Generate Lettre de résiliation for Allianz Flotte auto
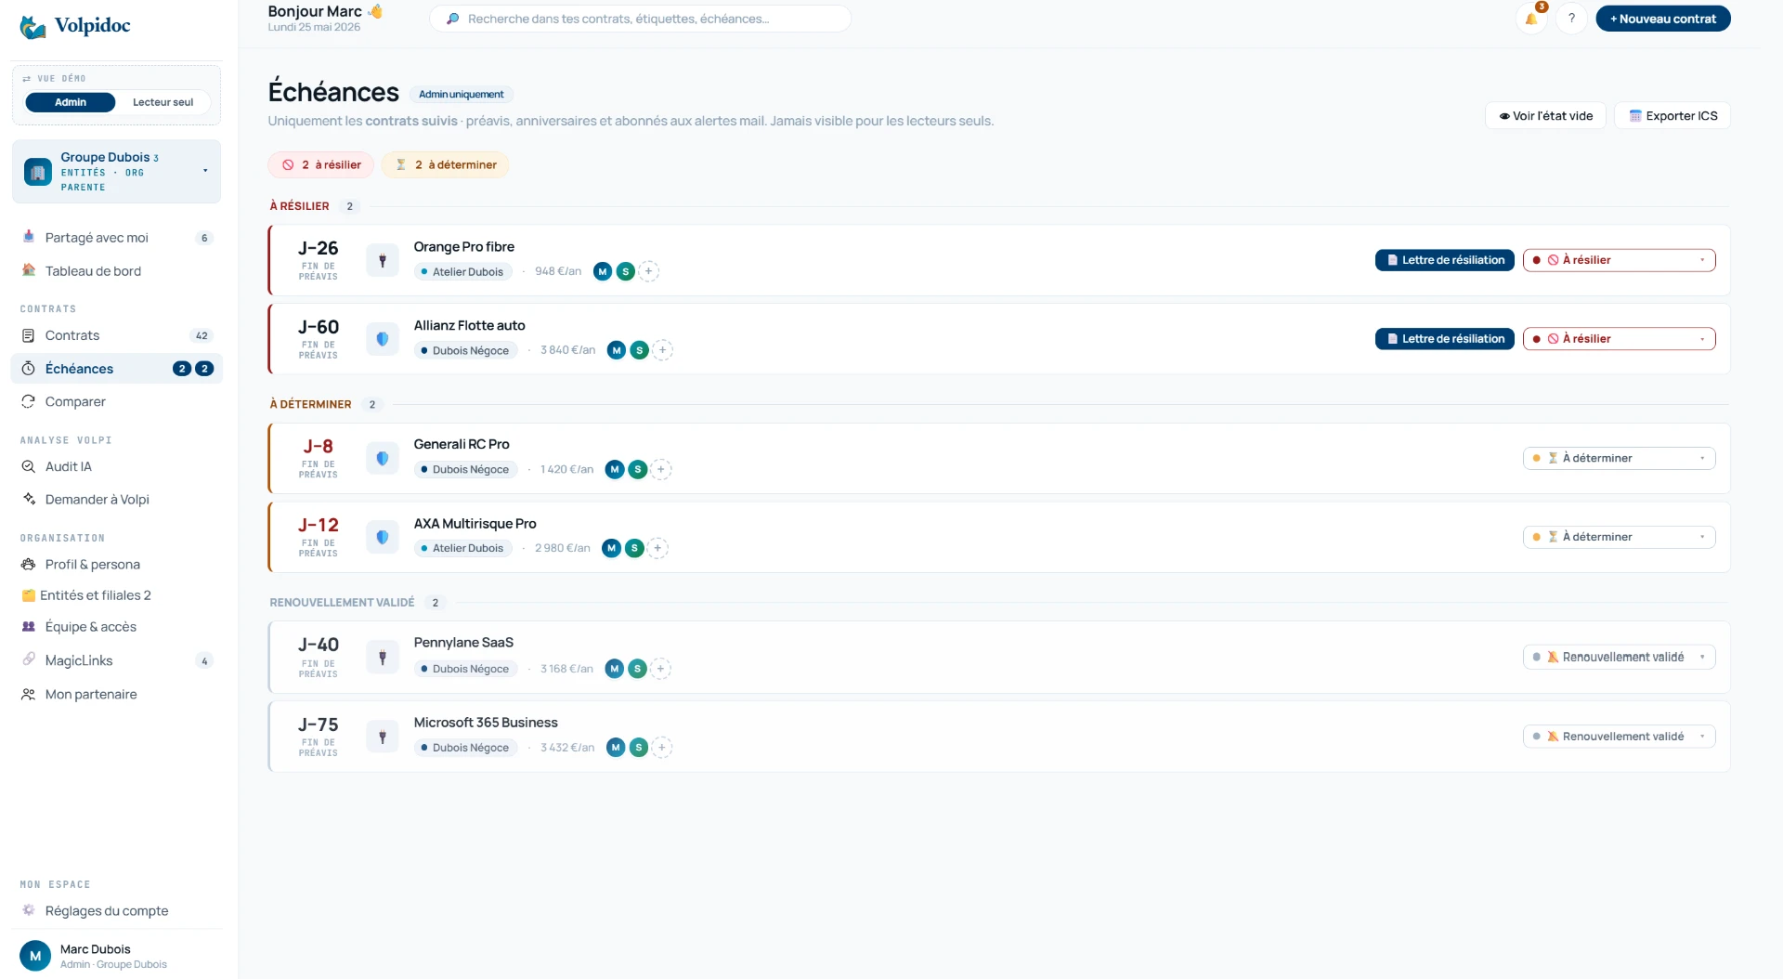 point(1445,340)
